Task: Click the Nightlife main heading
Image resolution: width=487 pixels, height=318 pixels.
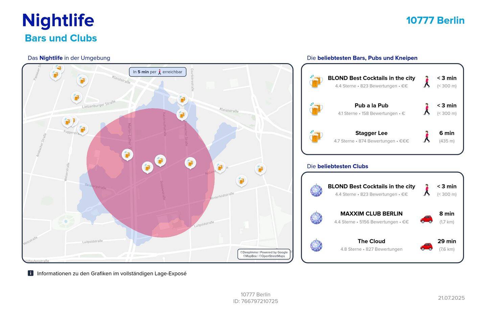Action: 58,20
